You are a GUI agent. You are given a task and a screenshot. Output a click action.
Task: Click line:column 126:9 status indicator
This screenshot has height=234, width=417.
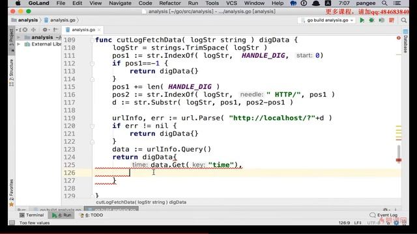(x=344, y=222)
